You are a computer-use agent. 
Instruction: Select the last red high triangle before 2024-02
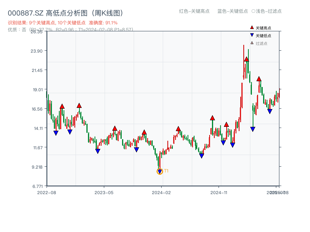[x=144, y=132]
